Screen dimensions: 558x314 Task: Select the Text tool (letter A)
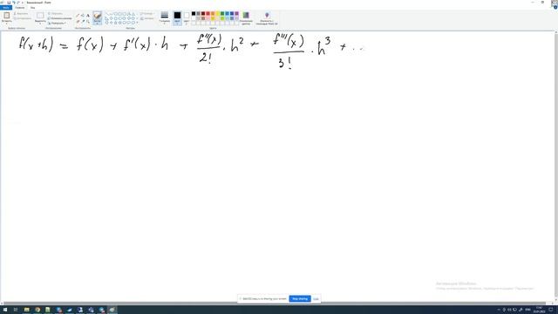coord(88,16)
